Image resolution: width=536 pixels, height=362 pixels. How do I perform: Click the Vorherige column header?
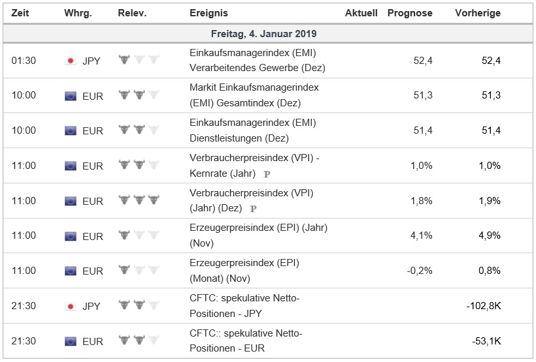478,13
